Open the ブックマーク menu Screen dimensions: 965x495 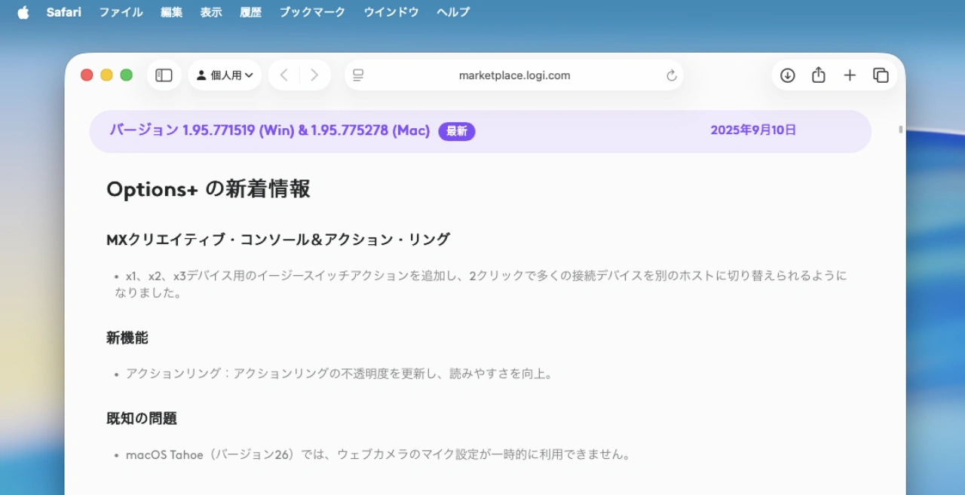(311, 12)
